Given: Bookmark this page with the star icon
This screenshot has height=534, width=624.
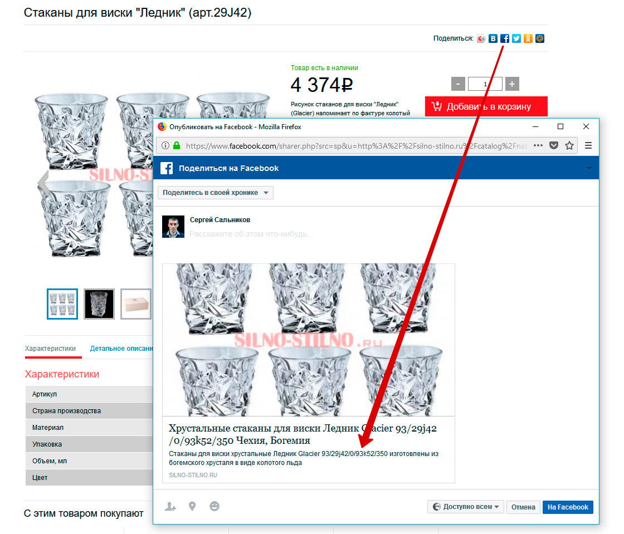Looking at the screenshot, I should coord(569,145).
